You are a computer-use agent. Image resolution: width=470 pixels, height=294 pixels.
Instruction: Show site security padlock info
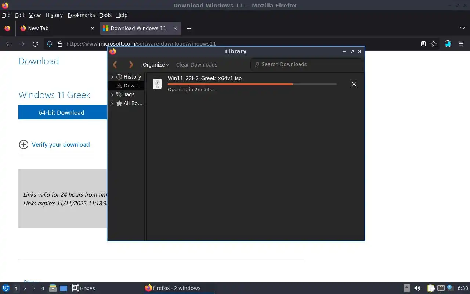click(60, 44)
